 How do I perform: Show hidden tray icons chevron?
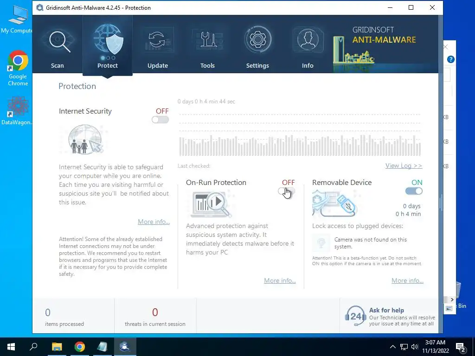[392, 347]
